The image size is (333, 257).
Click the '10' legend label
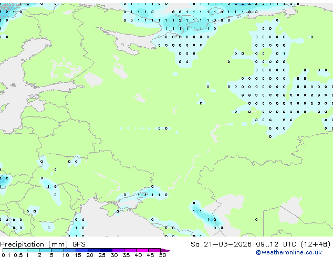click(x=66, y=255)
